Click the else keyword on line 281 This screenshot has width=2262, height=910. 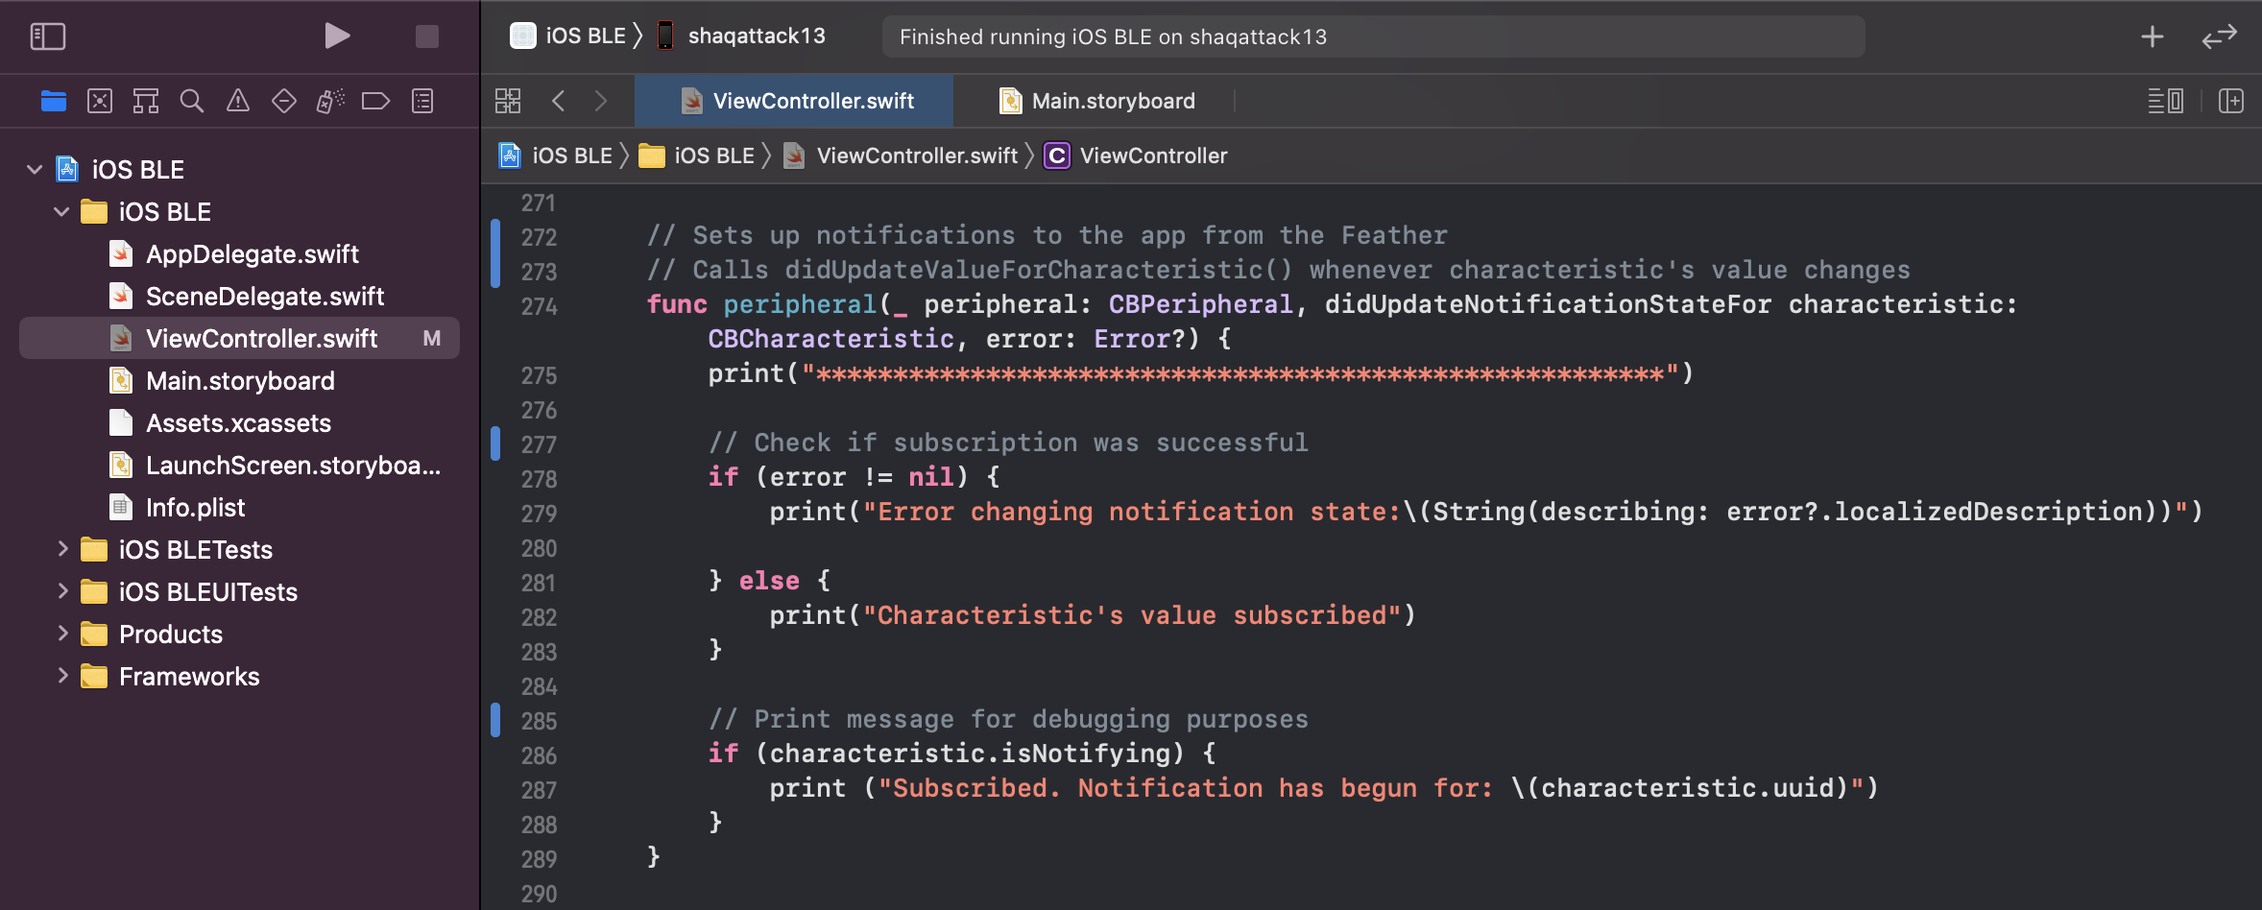tap(769, 581)
